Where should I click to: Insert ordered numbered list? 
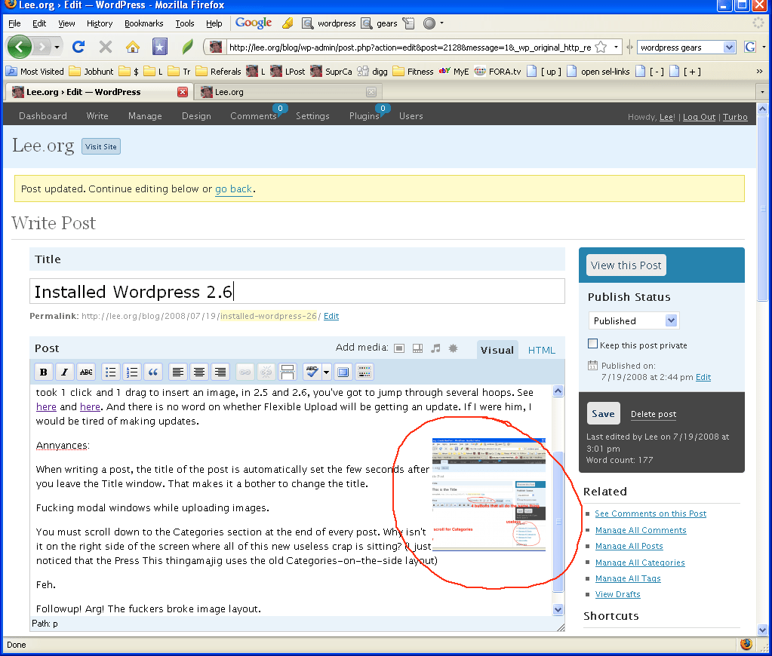click(x=132, y=372)
